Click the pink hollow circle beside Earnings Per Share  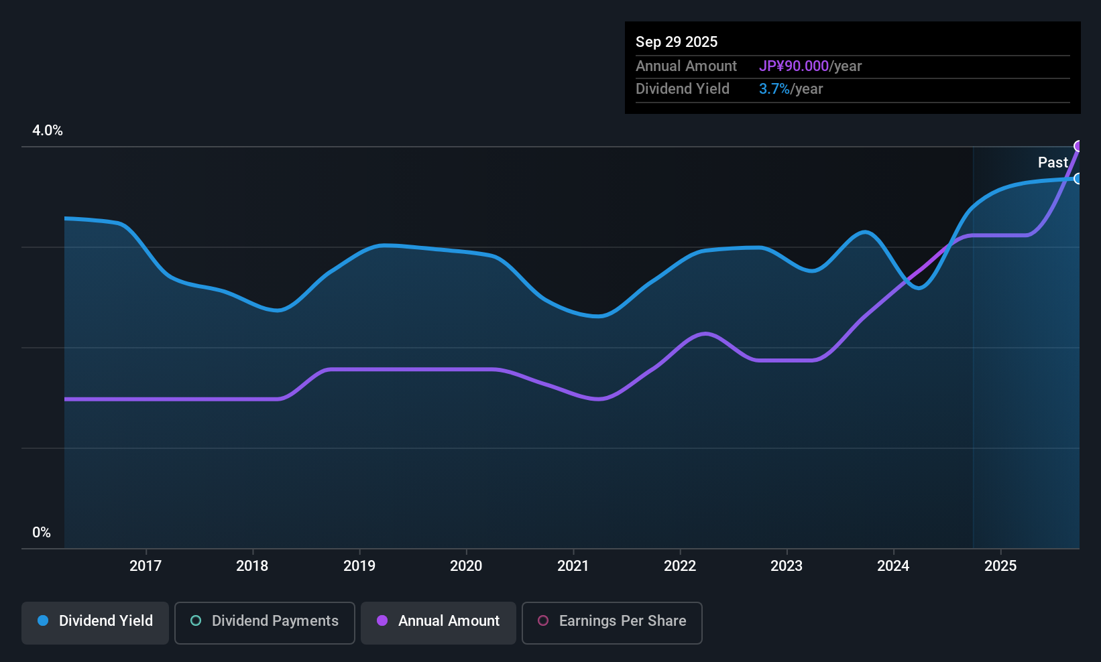tap(543, 620)
